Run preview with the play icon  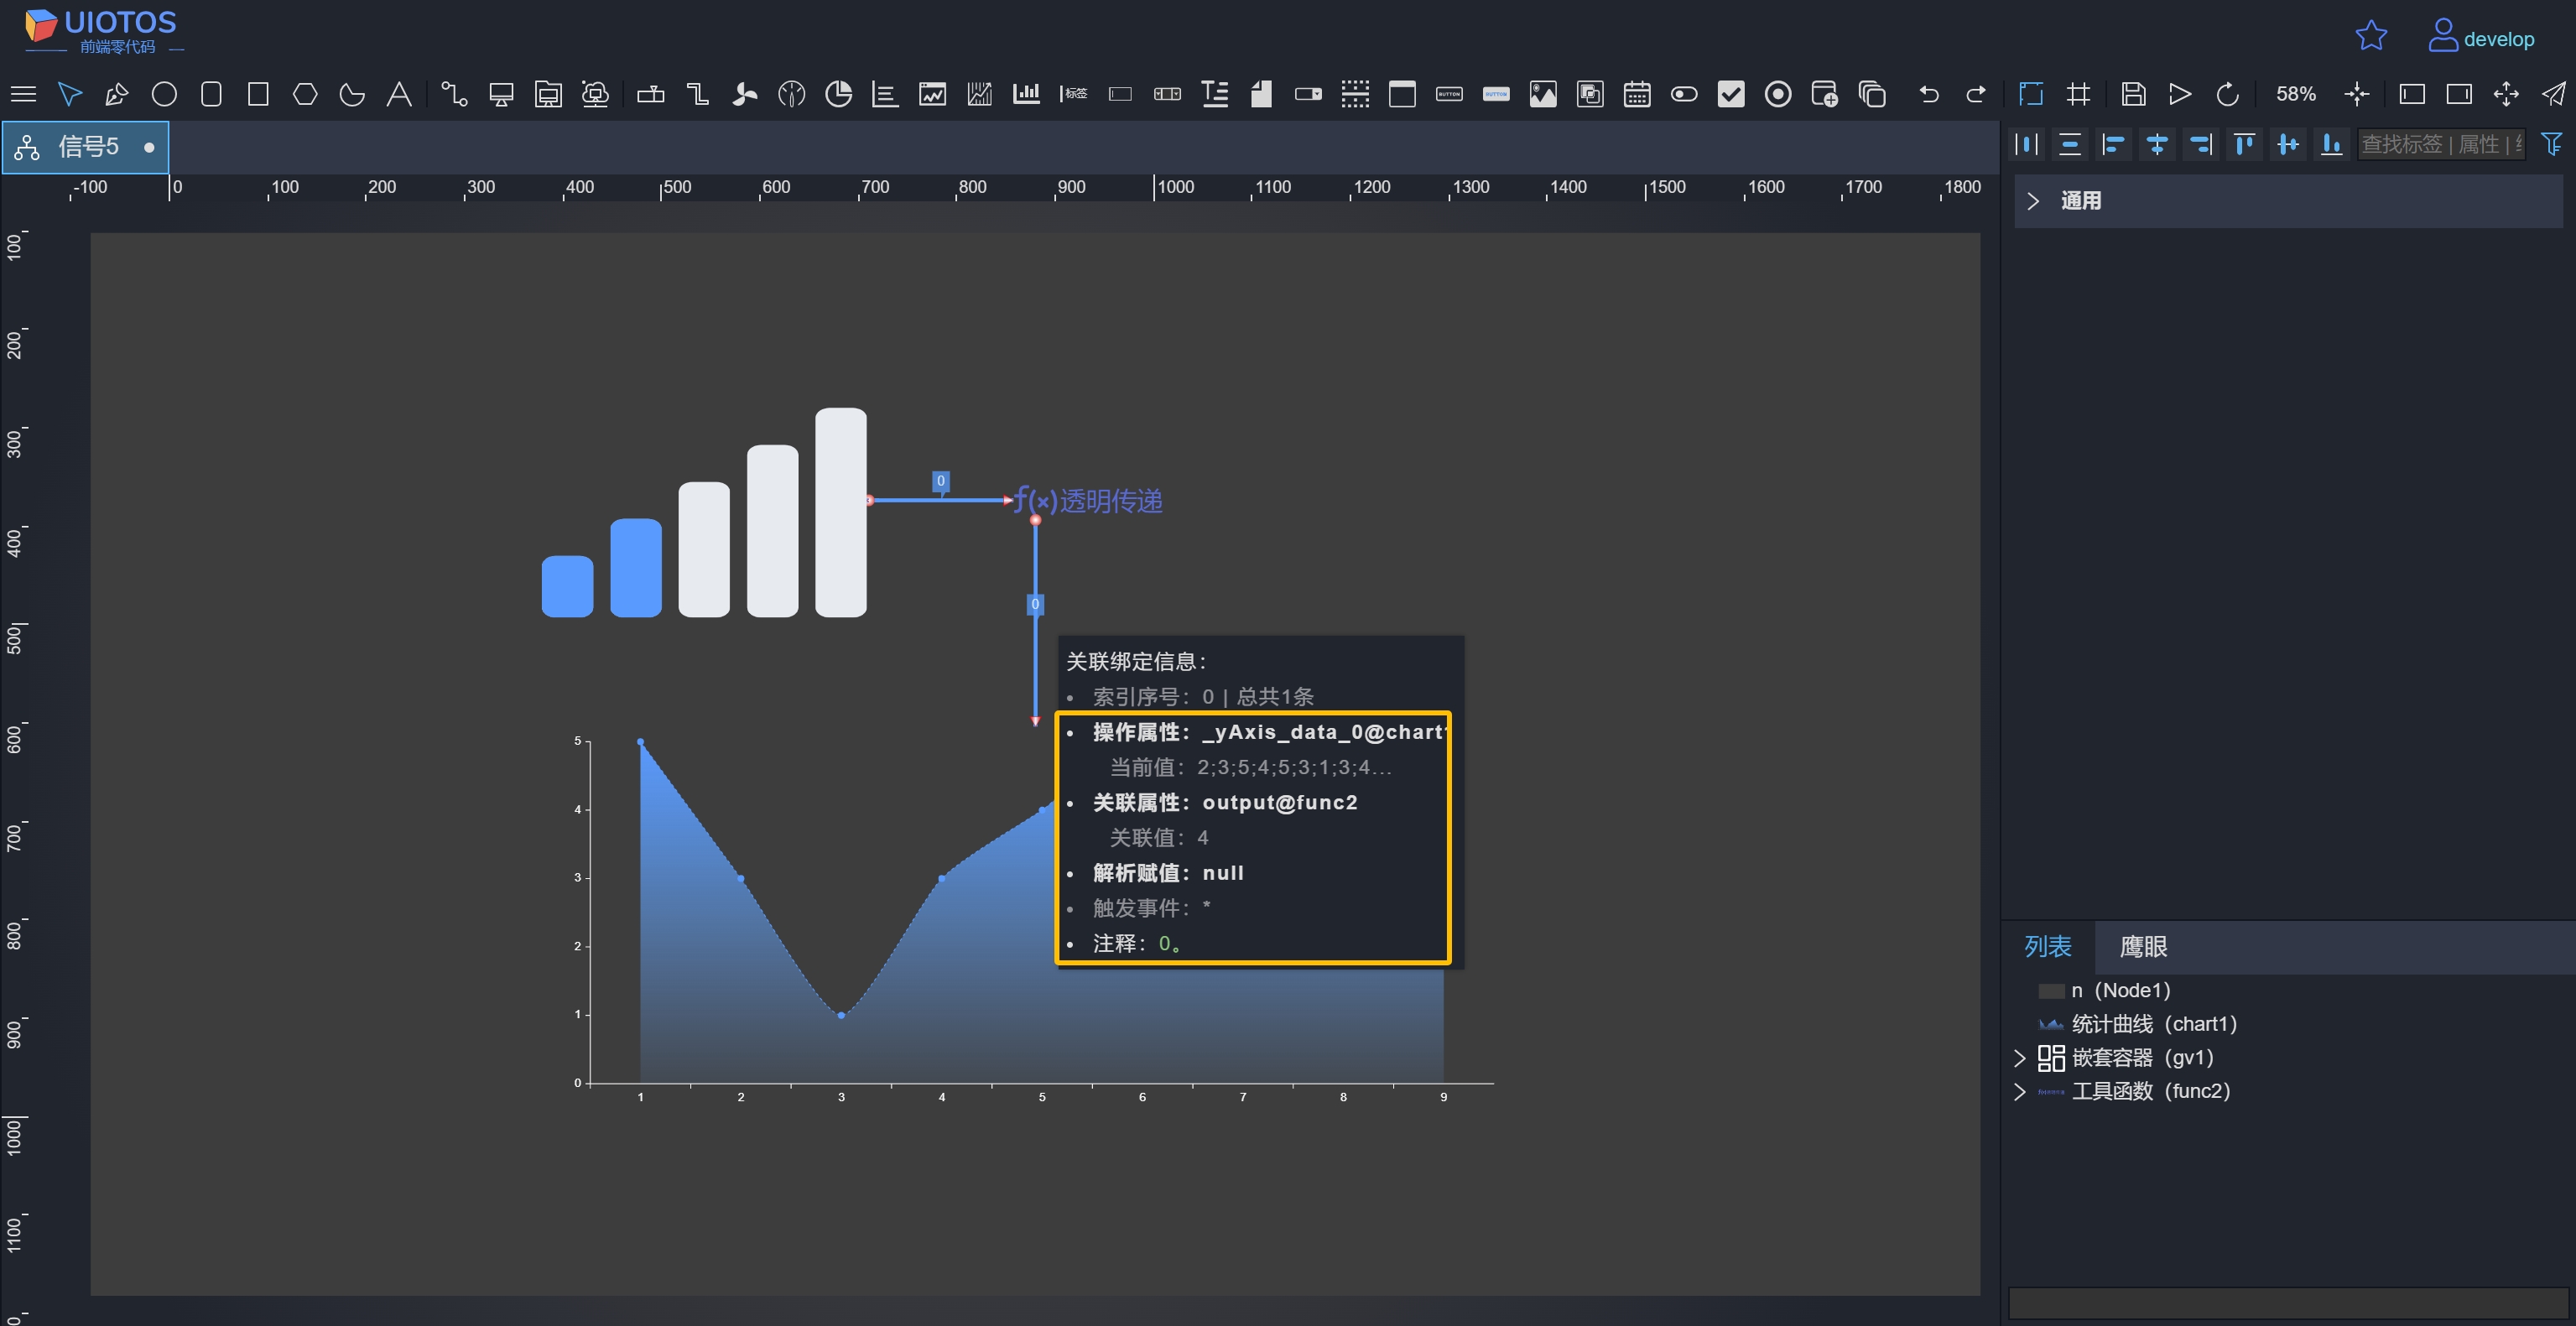point(2180,94)
